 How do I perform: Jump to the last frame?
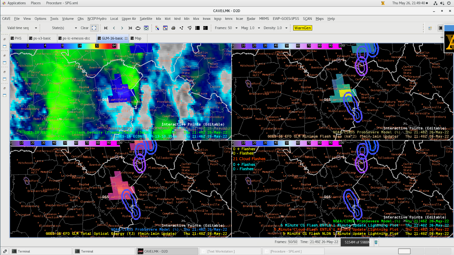(130, 28)
